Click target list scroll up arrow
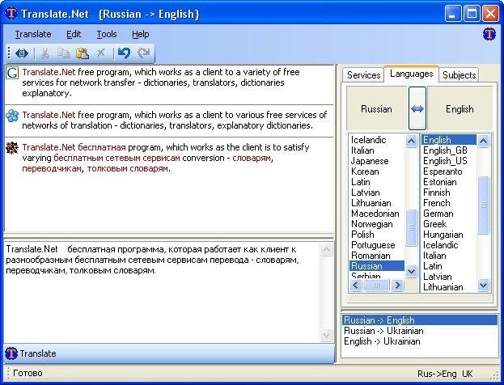504x385 pixels. click(484, 141)
